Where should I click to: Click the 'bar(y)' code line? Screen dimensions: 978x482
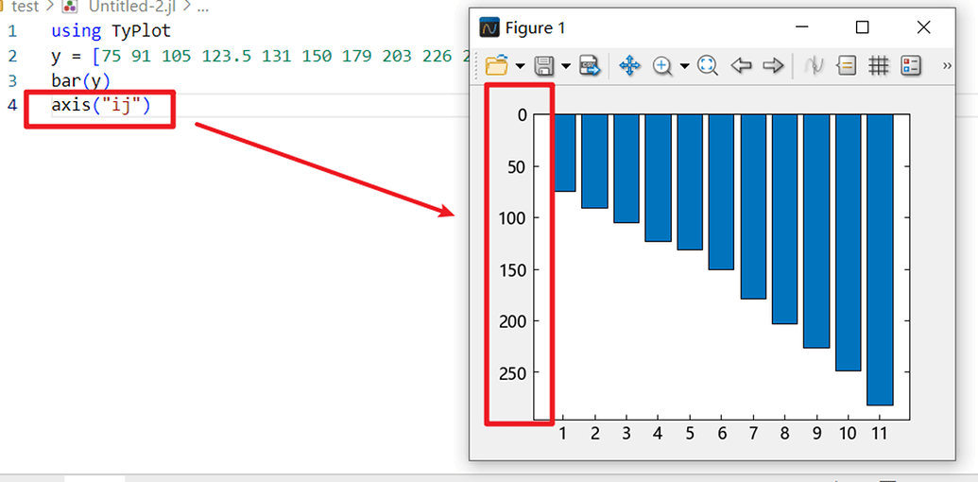80,81
